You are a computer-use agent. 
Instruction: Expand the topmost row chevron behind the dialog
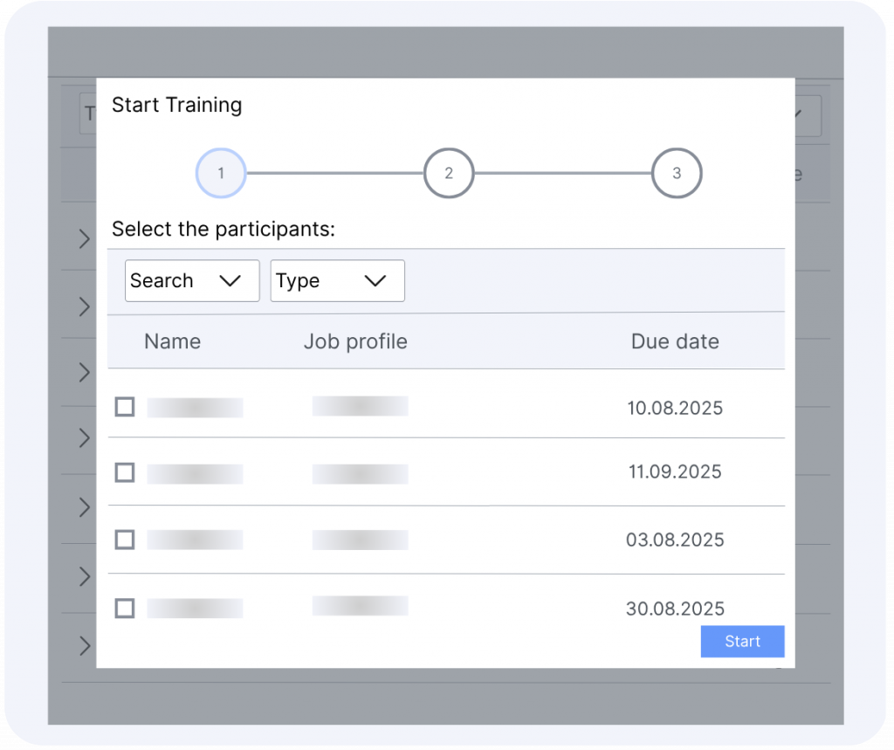[85, 239]
